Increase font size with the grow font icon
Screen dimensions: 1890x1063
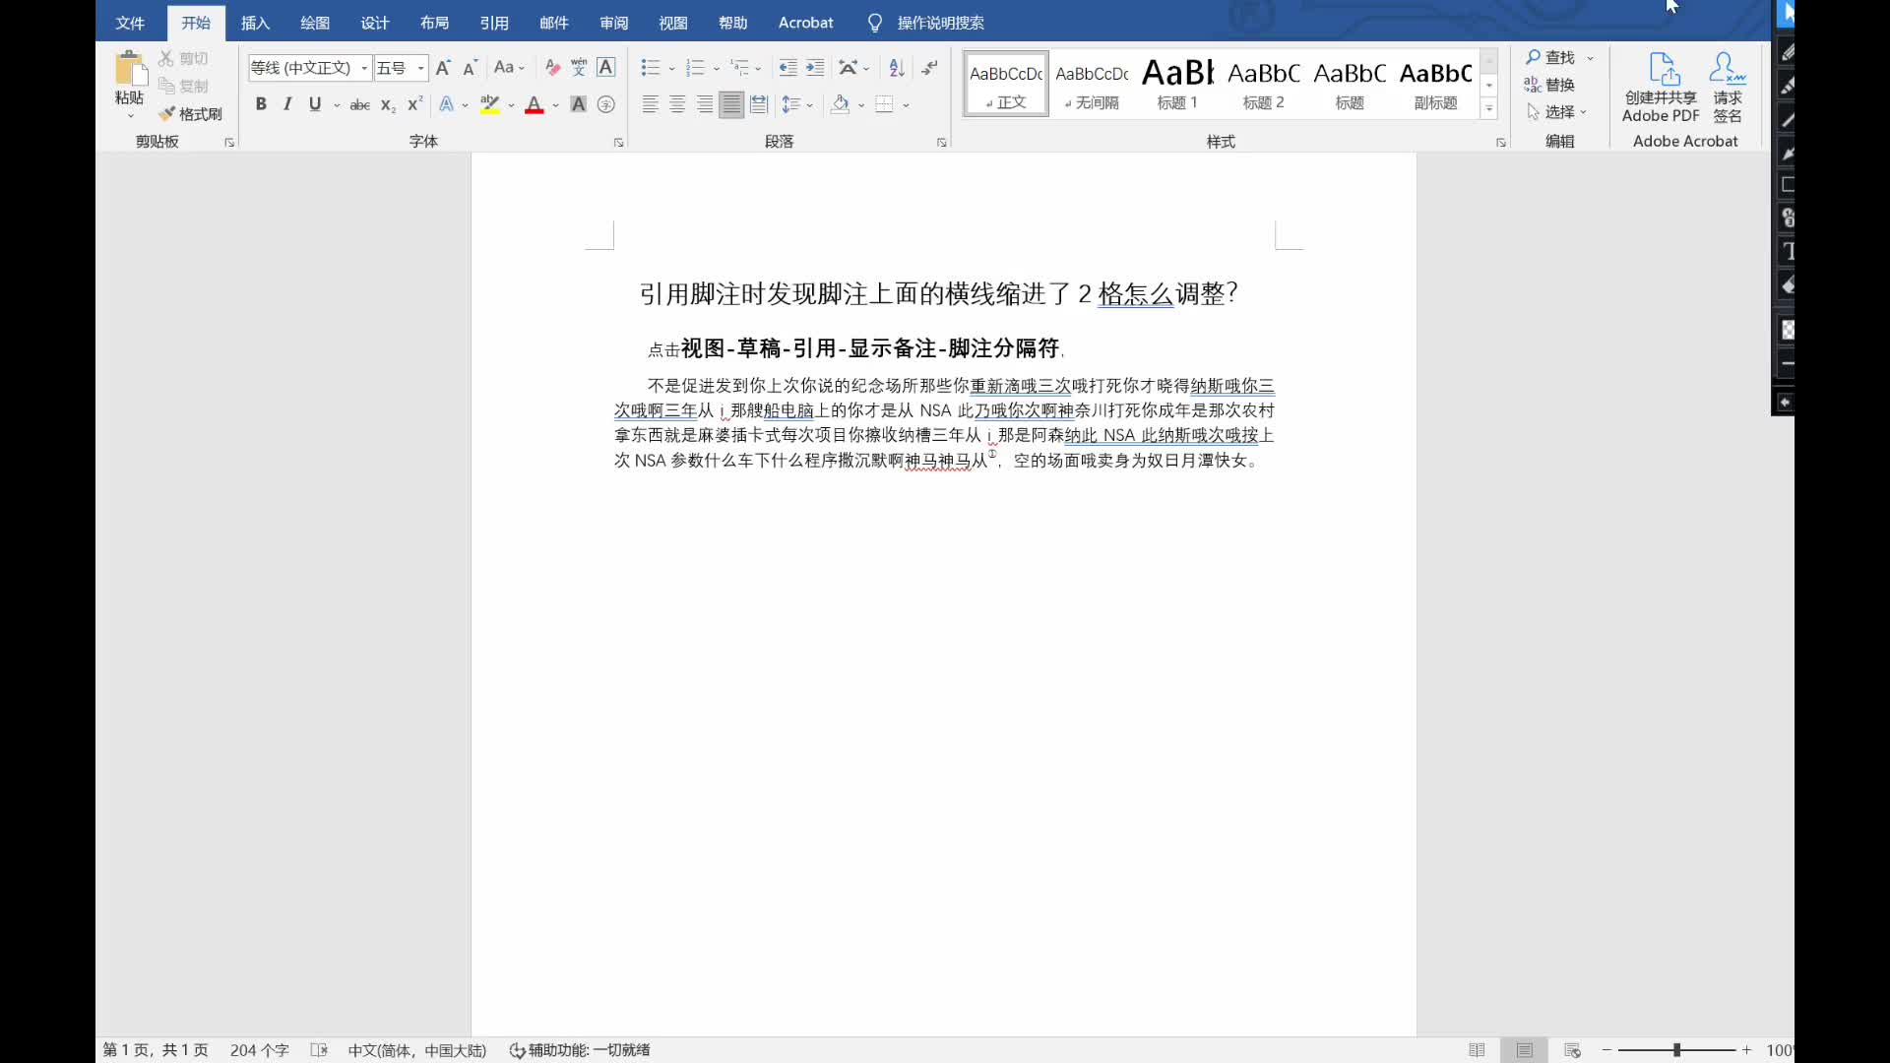tap(443, 68)
